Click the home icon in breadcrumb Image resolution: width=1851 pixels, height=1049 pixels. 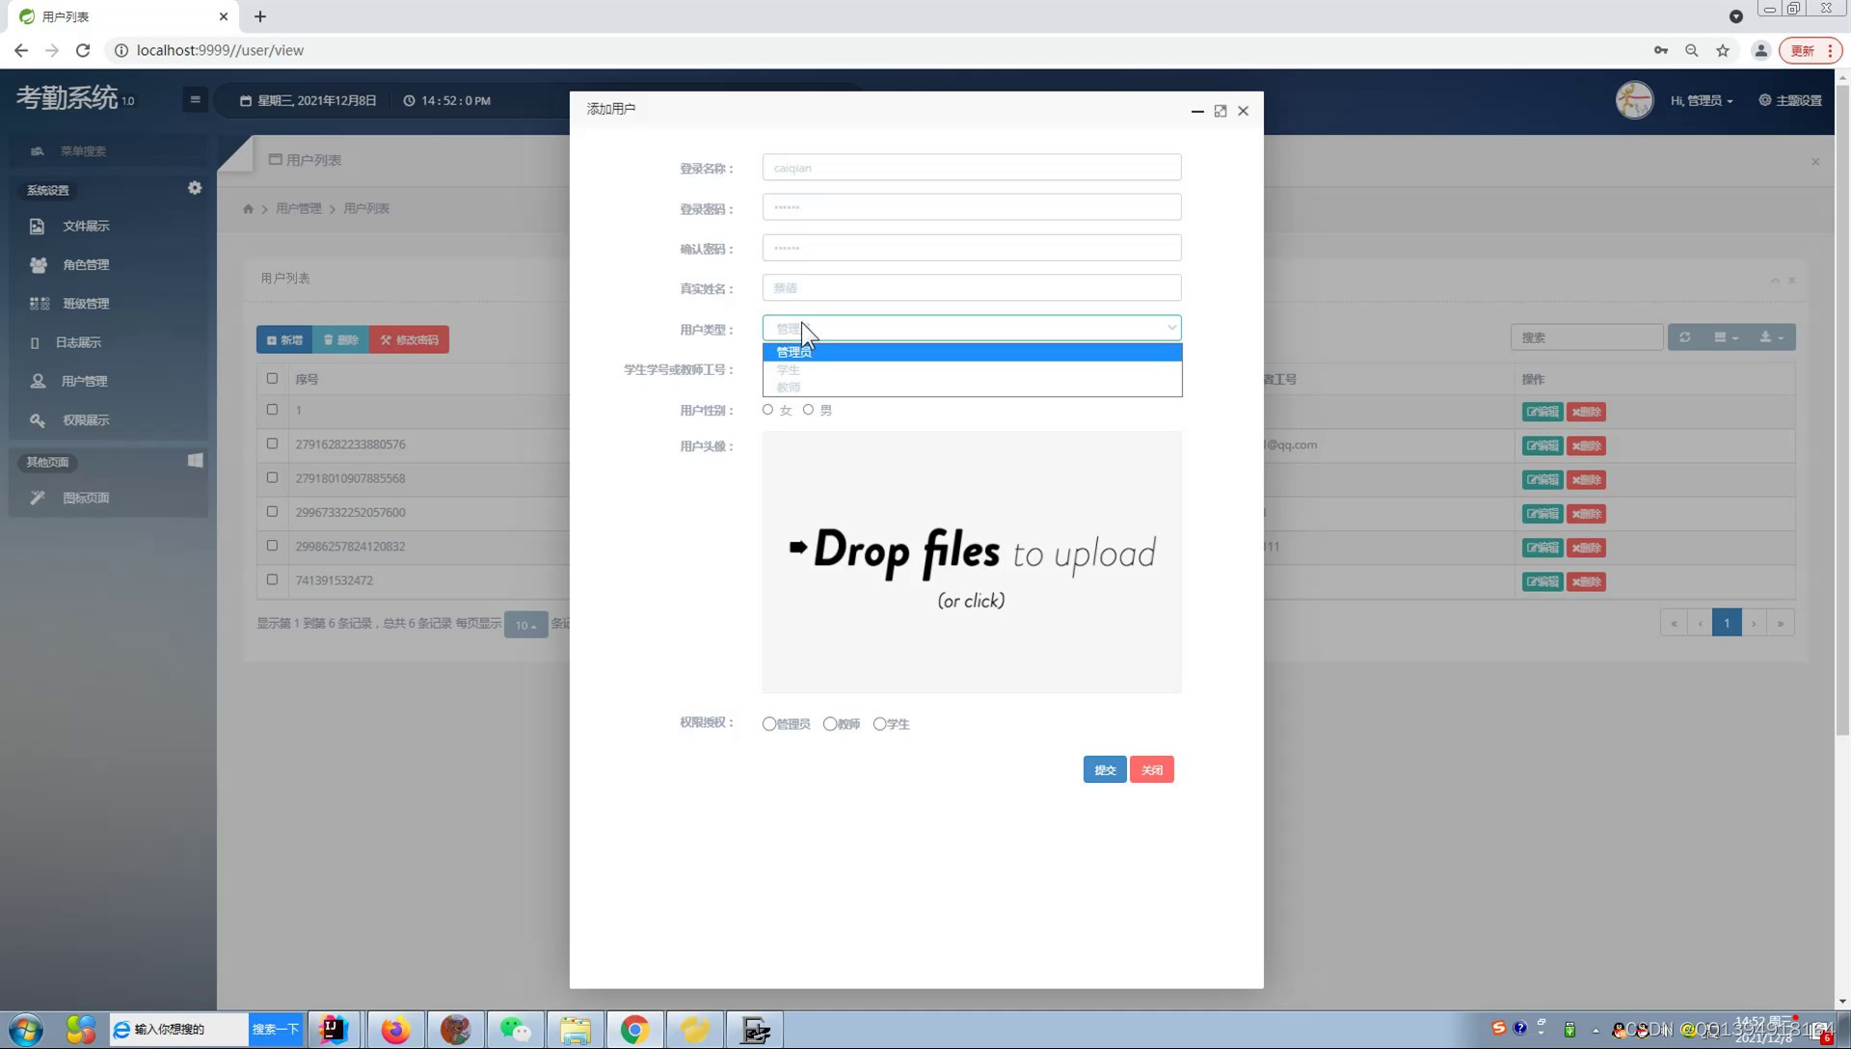248,208
